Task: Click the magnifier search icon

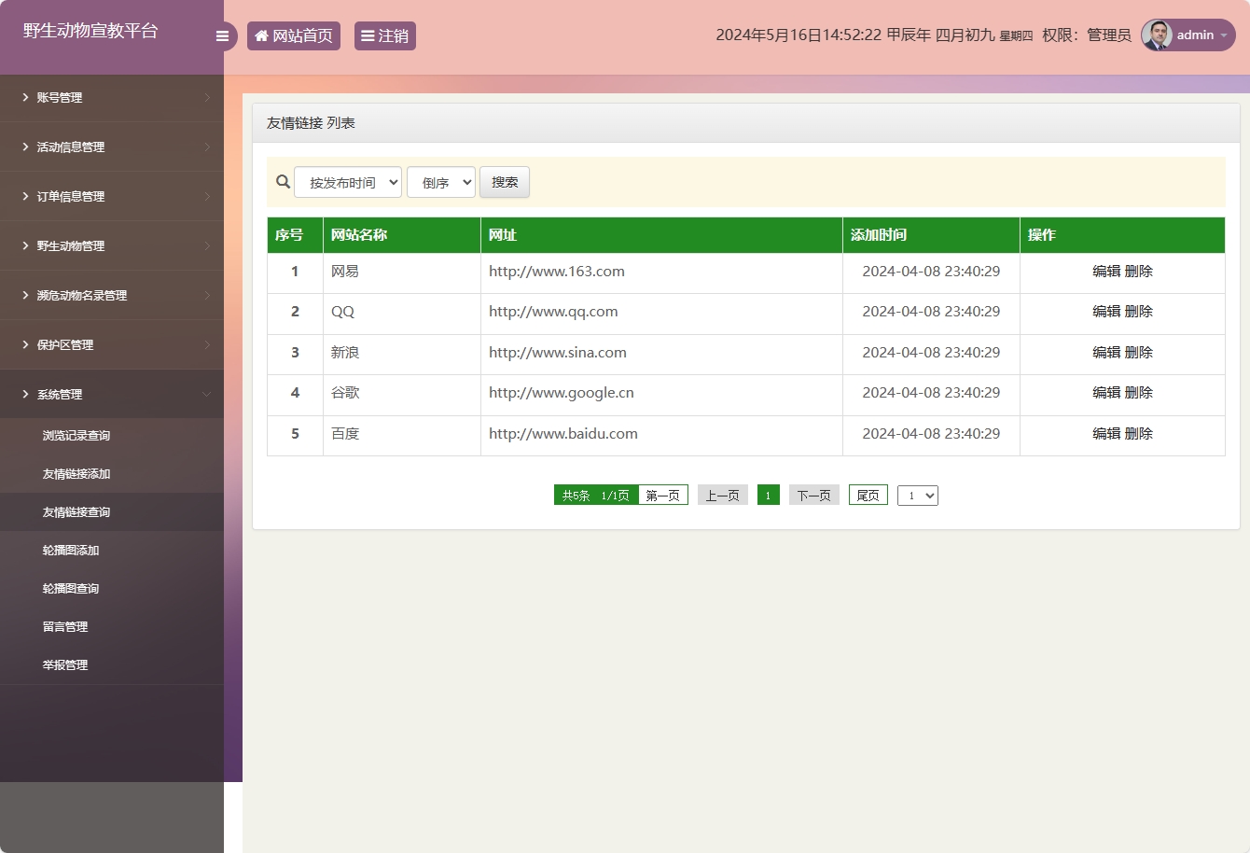Action: 283,182
